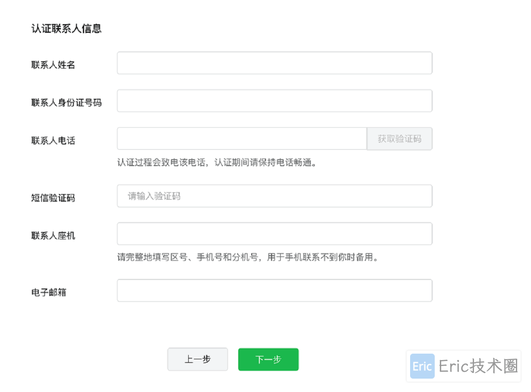Focus the 联系人身份证号码 text box

(x=274, y=101)
